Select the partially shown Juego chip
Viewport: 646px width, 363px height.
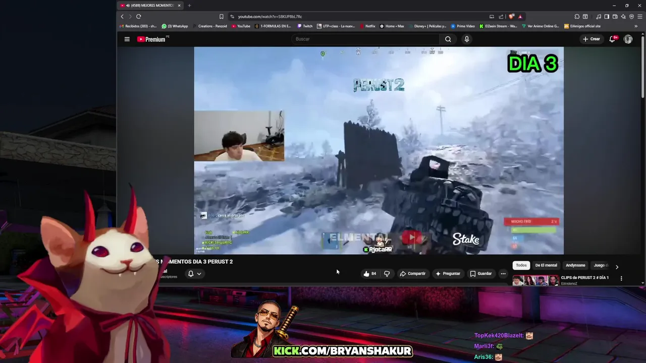[x=600, y=265]
